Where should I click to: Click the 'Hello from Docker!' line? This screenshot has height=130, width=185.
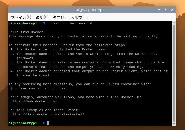coord(27,32)
